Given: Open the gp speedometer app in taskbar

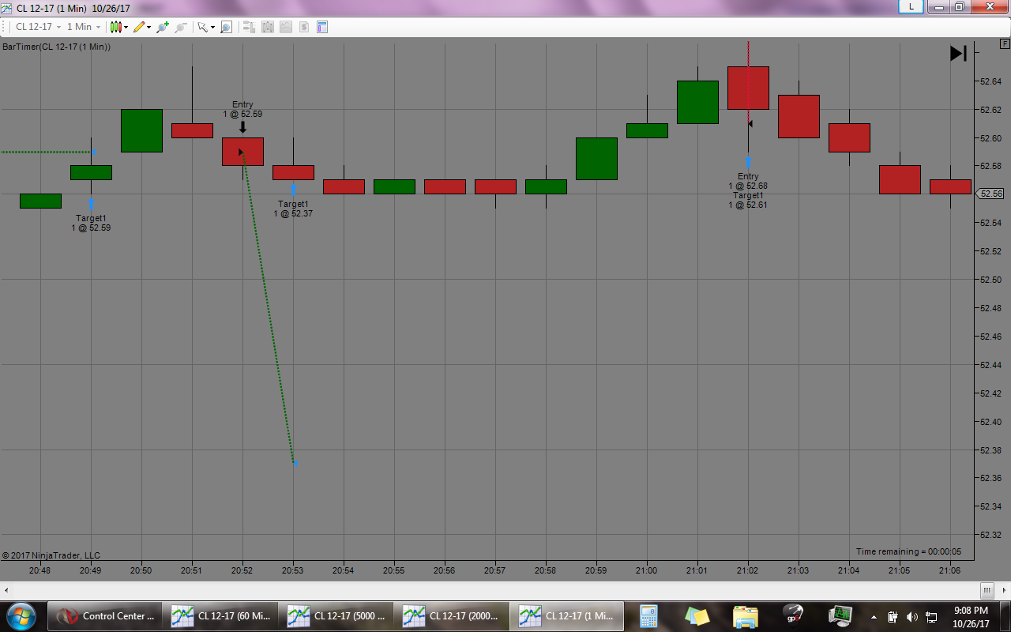Looking at the screenshot, I should pos(793,616).
